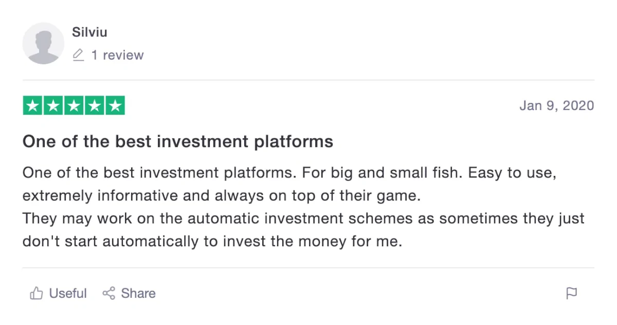This screenshot has width=617, height=325.
Task: Click the third green rating star
Action: (x=74, y=106)
